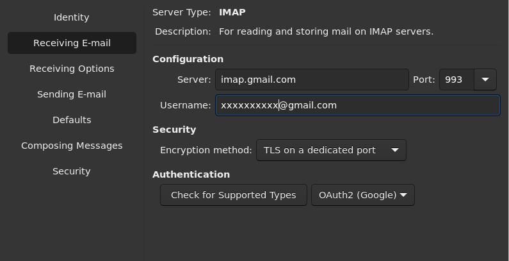Image resolution: width=509 pixels, height=261 pixels.
Task: Select Security in the left sidebar
Action: tap(72, 171)
